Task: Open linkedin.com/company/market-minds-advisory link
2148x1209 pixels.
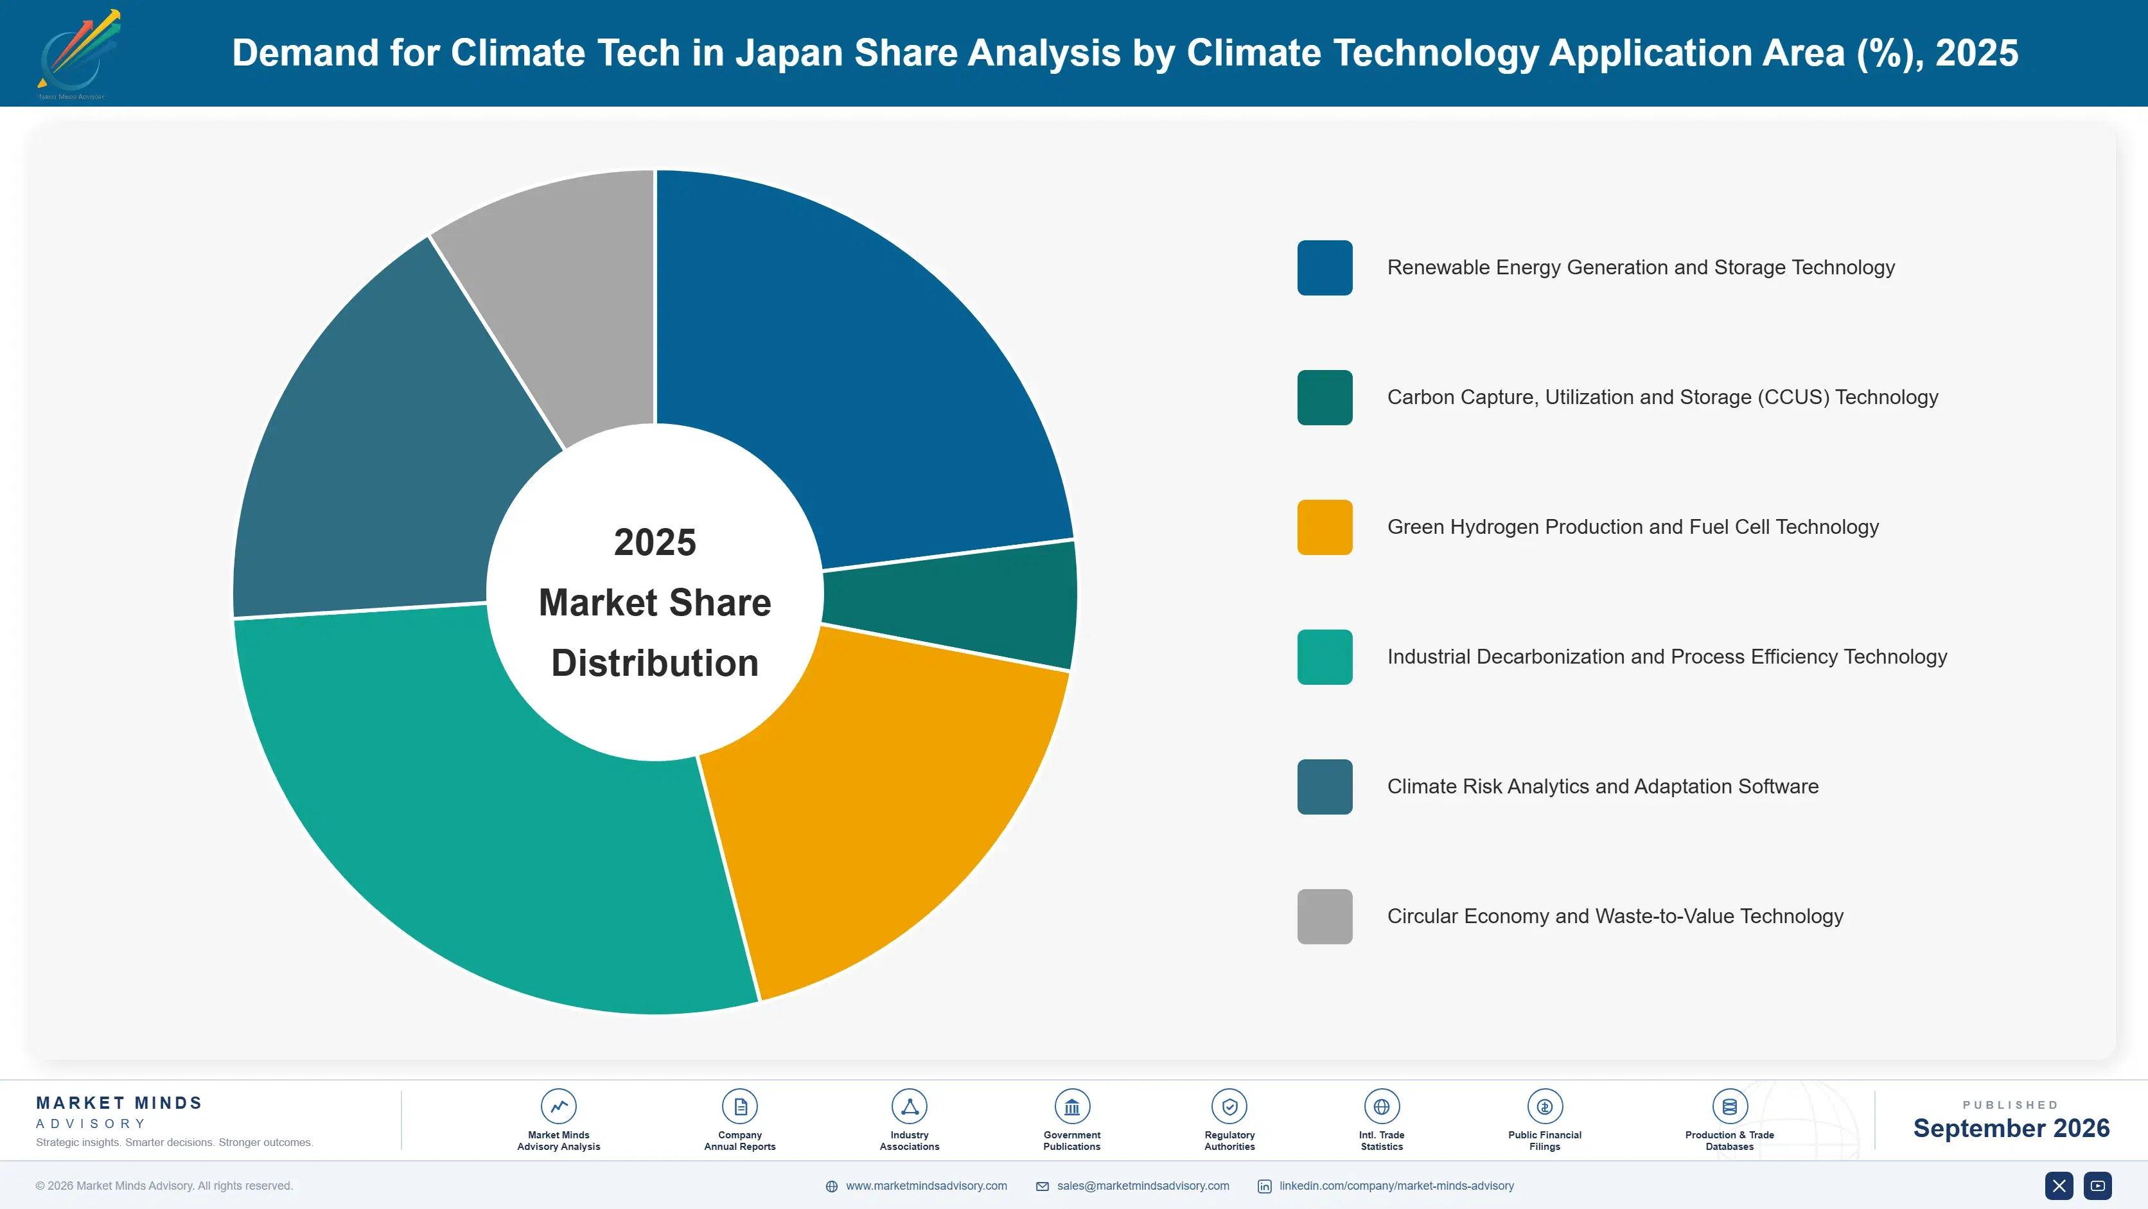Action: point(1396,1186)
